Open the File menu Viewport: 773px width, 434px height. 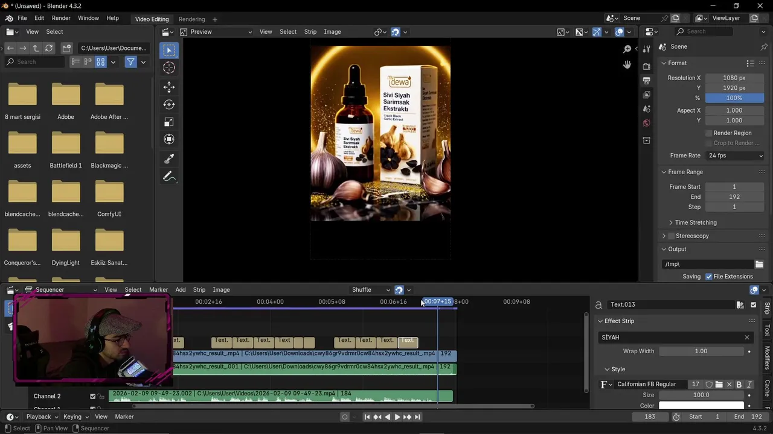click(22, 18)
